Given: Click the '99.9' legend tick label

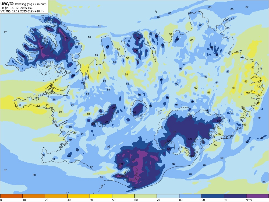Looking at the screenshot, I should 249,200.
